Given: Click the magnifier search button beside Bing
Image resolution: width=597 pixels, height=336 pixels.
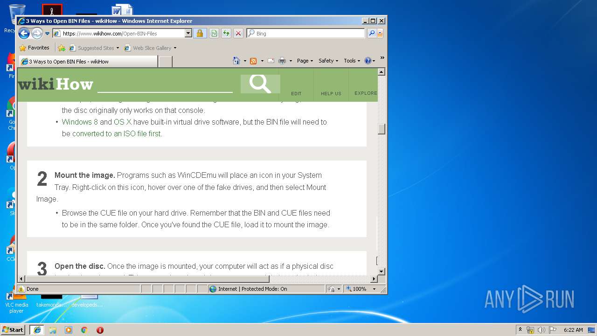Looking at the screenshot, I should (x=372, y=33).
